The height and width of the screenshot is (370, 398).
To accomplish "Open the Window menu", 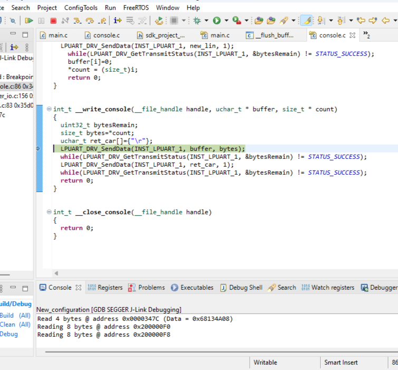I will point(167,8).
